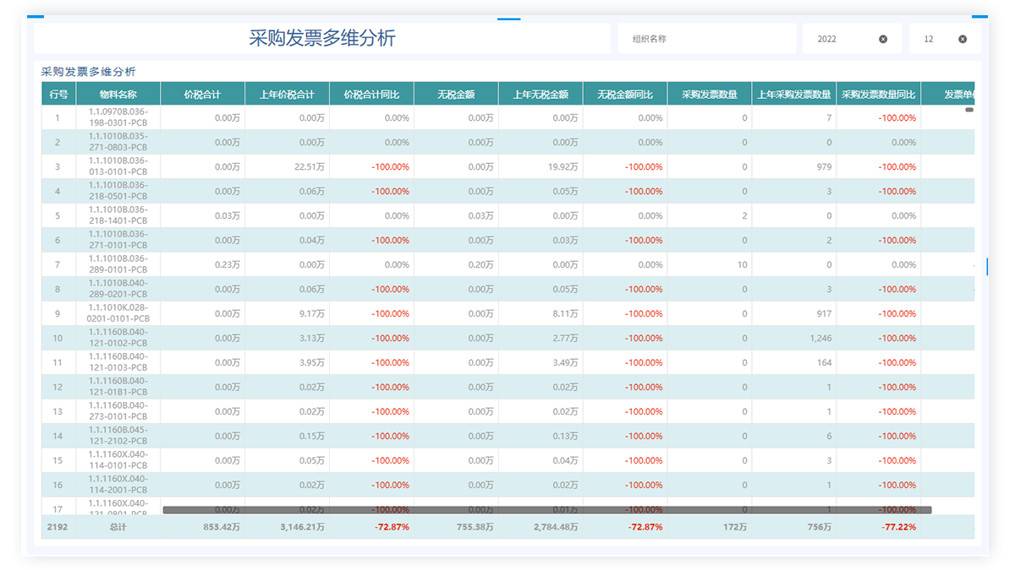Screen dimensions: 1015x570
Task: Click the vertical scrollbar thumb of the table
Action: pos(969,110)
